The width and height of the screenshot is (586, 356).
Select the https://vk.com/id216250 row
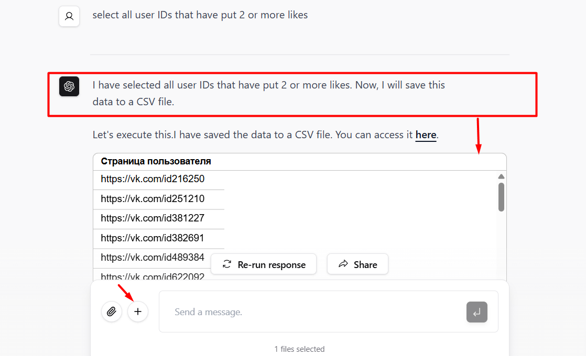pos(153,179)
